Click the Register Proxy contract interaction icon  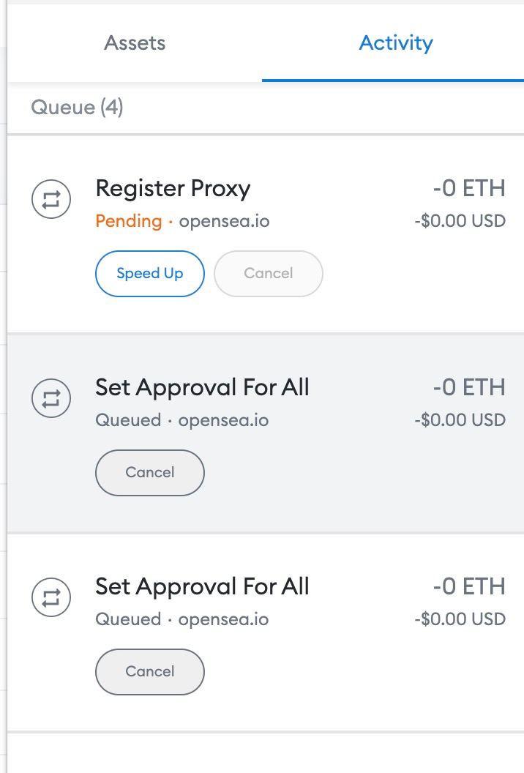coord(51,199)
